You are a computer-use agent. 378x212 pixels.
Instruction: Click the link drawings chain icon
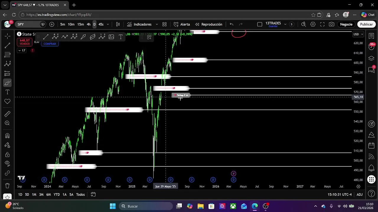point(7,173)
